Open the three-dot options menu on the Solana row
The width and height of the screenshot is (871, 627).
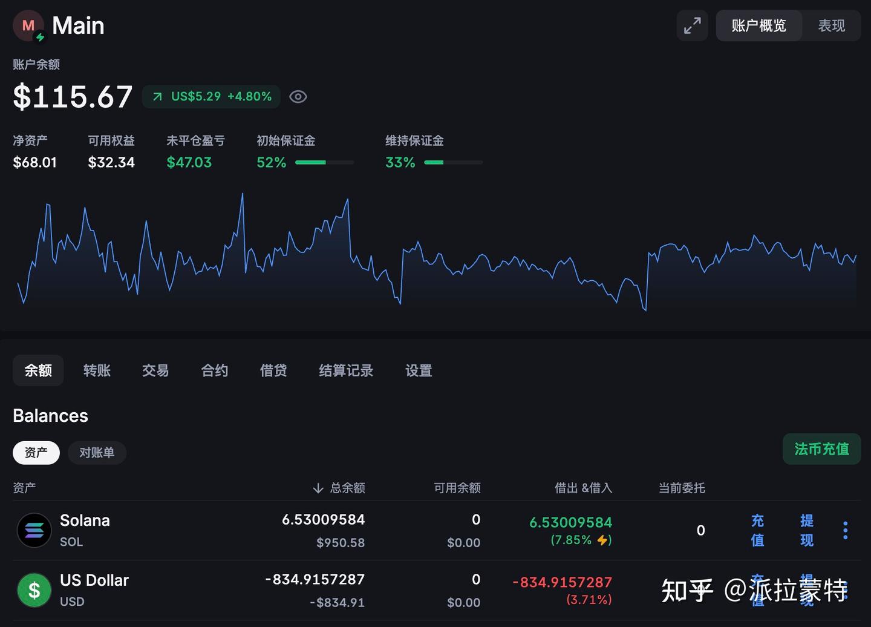(845, 530)
